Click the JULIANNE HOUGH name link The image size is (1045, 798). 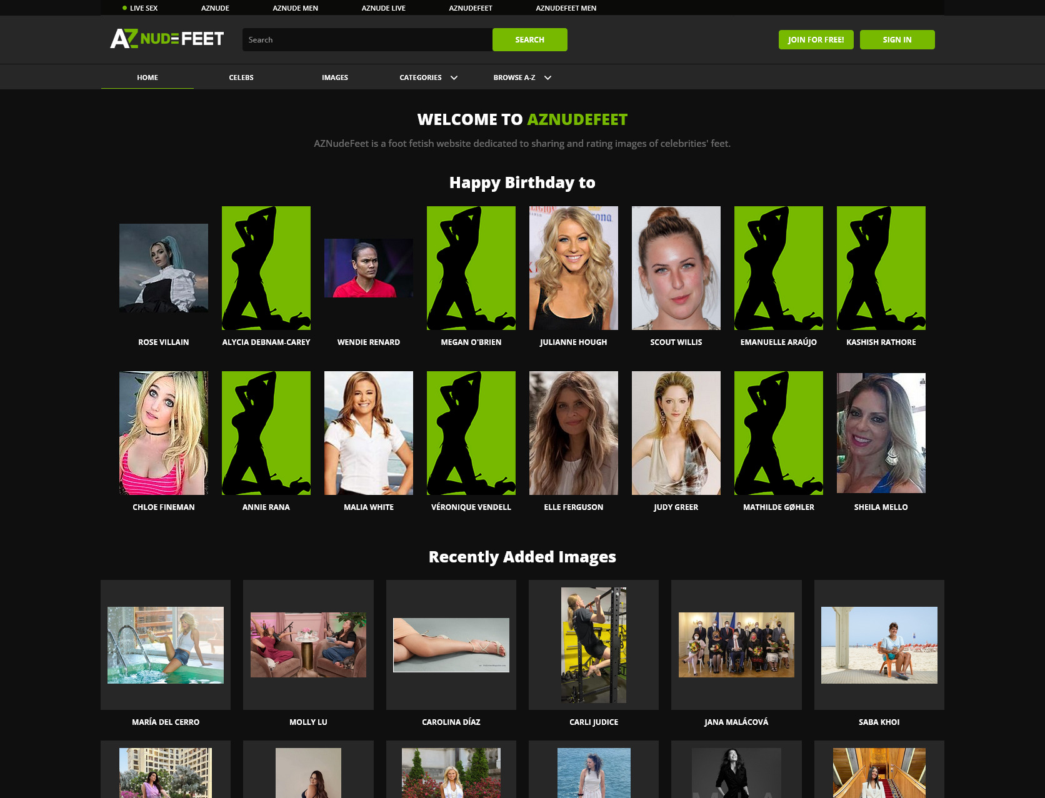[x=574, y=342]
